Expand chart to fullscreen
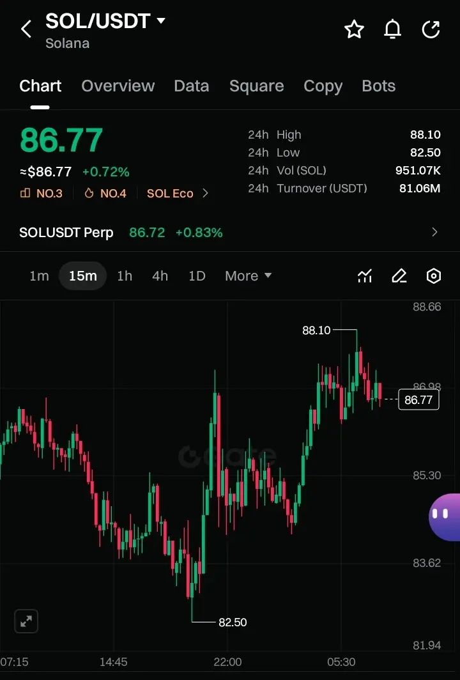Screen dimensions: 460x680 click(26, 621)
